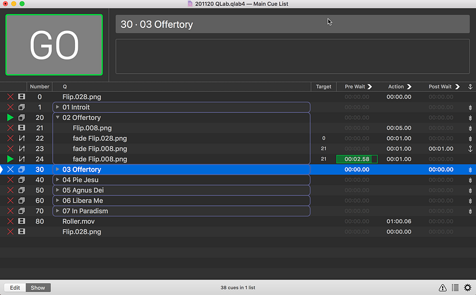Image resolution: width=476 pixels, height=295 pixels.
Task: Expand the 06 Libera Me group
Action: pos(57,200)
